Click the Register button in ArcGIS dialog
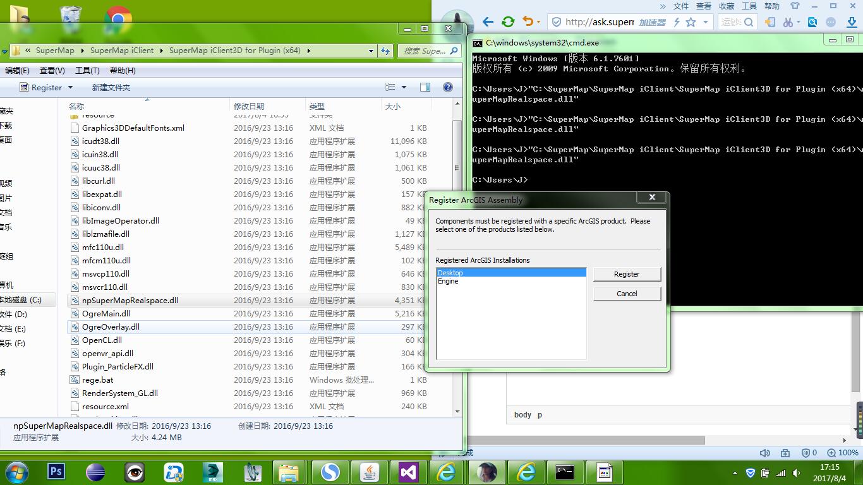Image resolution: width=863 pixels, height=485 pixels. pyautogui.click(x=627, y=274)
